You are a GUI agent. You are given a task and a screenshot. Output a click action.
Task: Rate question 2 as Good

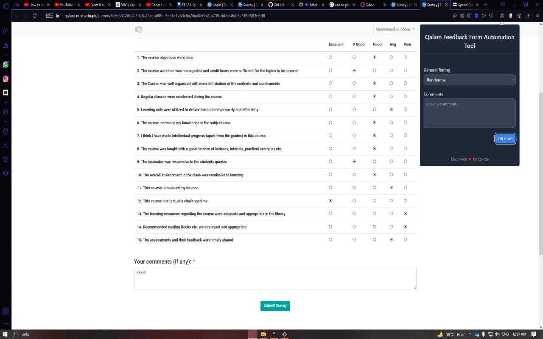point(375,70)
